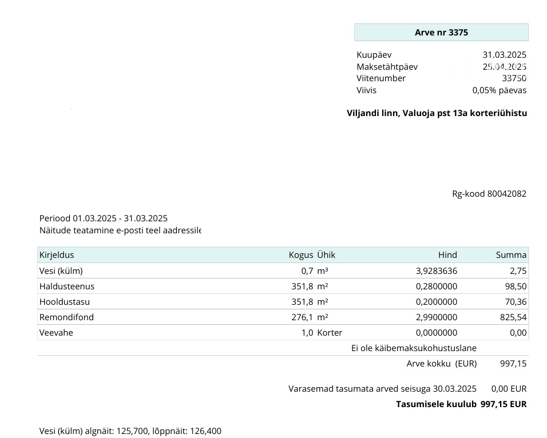Click the Kirjeldus column header
Image resolution: width=547 pixels, height=438 pixels.
point(57,255)
